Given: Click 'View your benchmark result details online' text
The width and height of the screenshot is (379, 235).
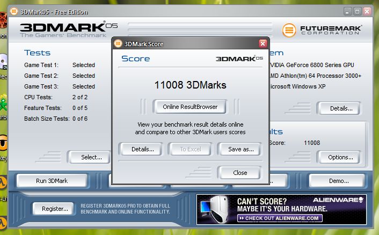Looking at the screenshot, I should click(x=190, y=124).
